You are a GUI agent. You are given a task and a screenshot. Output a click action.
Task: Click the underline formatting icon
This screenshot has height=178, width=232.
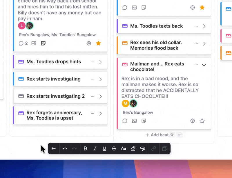(104, 148)
